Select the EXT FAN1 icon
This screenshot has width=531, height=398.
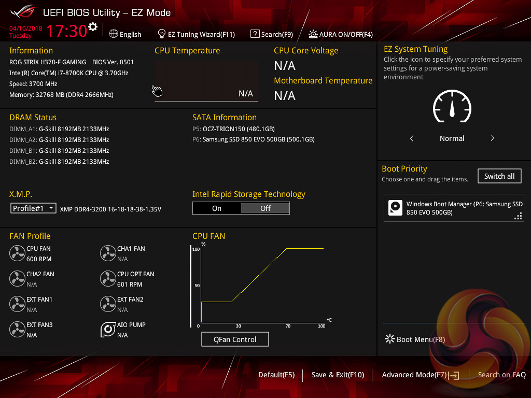pos(17,304)
